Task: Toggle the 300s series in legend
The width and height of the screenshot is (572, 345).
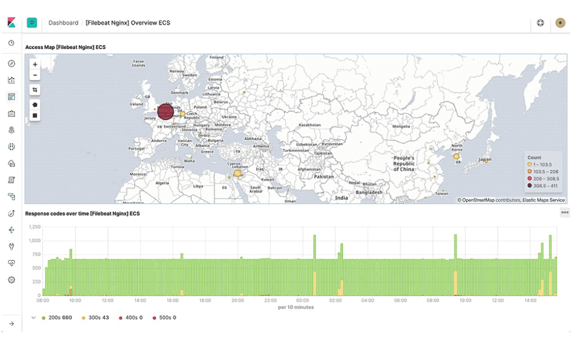Action: pos(96,318)
